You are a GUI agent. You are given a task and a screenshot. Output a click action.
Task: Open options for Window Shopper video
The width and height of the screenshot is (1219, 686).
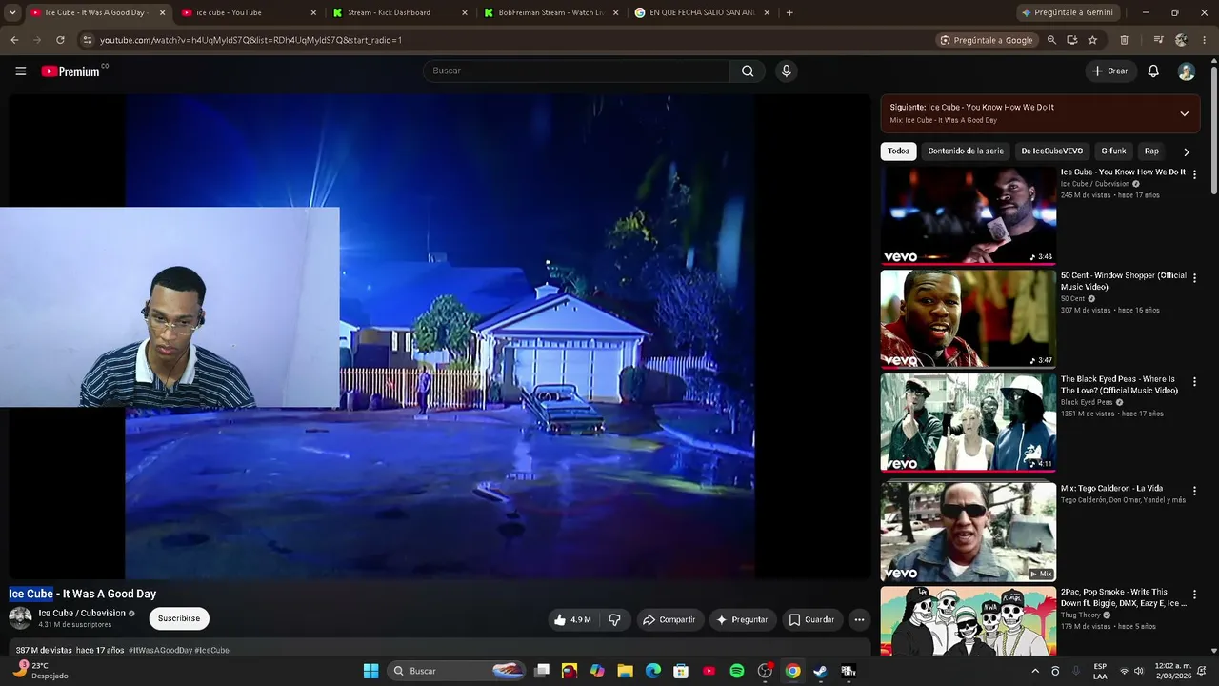(1194, 278)
